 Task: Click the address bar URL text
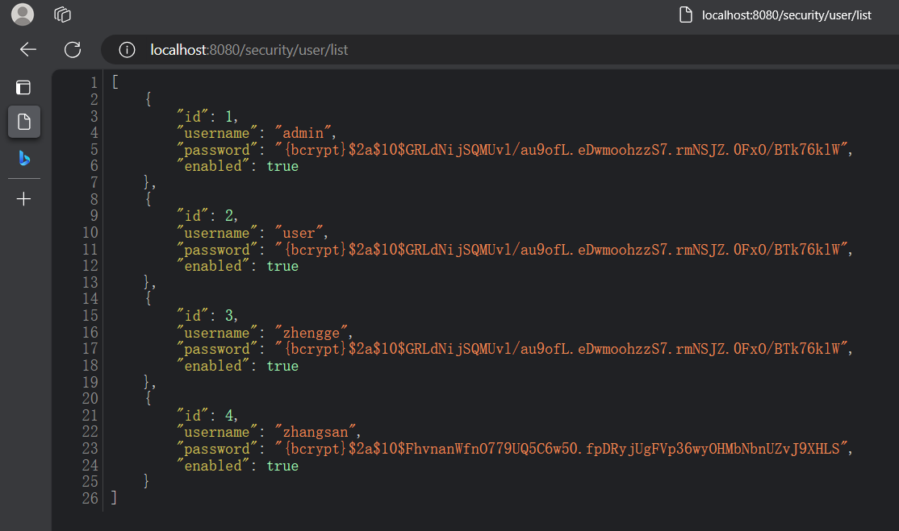tap(249, 50)
